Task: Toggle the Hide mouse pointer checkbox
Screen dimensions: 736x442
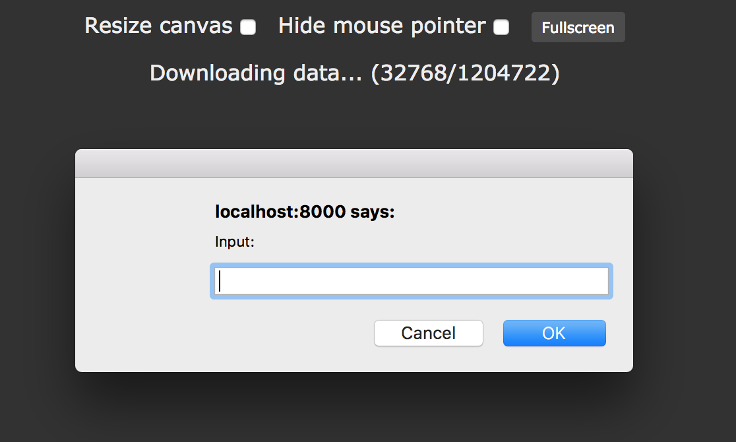Action: point(501,27)
